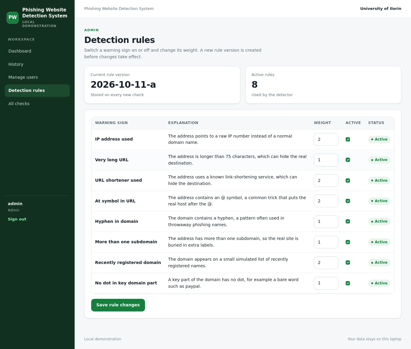Toggle Active checkbox for Very long URL
The width and height of the screenshot is (411, 349).
pyautogui.click(x=348, y=160)
